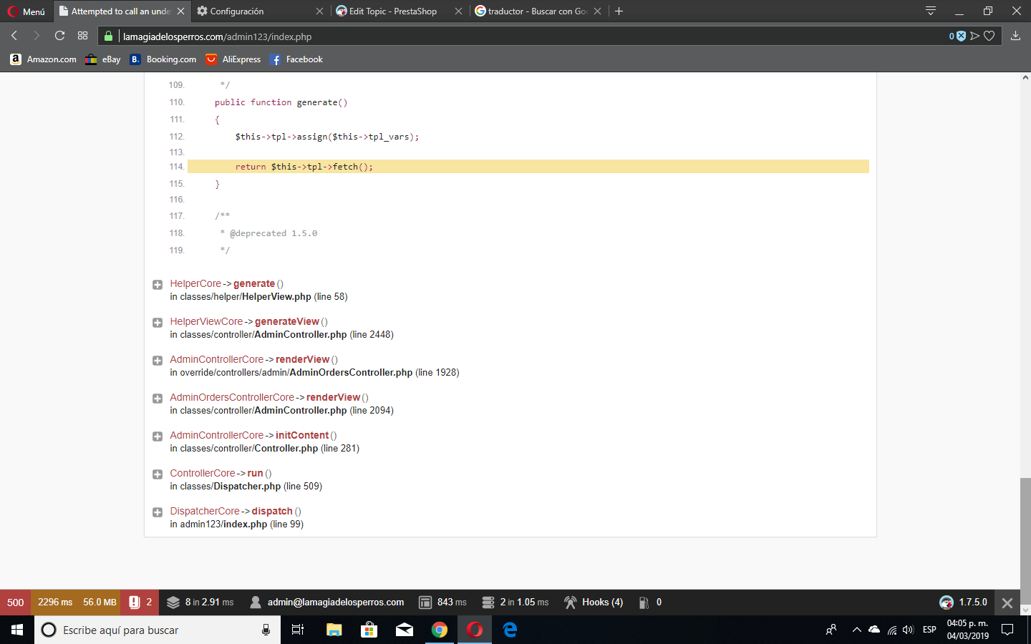1031x644 pixels.
Task: Open the 843 ms rendering panel
Action: 442,602
